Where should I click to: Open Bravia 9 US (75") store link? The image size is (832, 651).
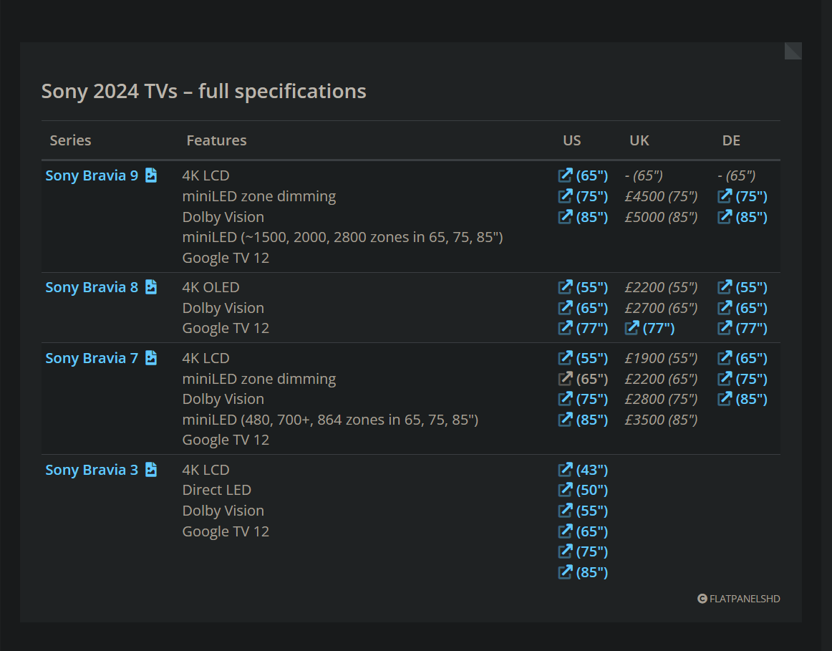(x=591, y=196)
